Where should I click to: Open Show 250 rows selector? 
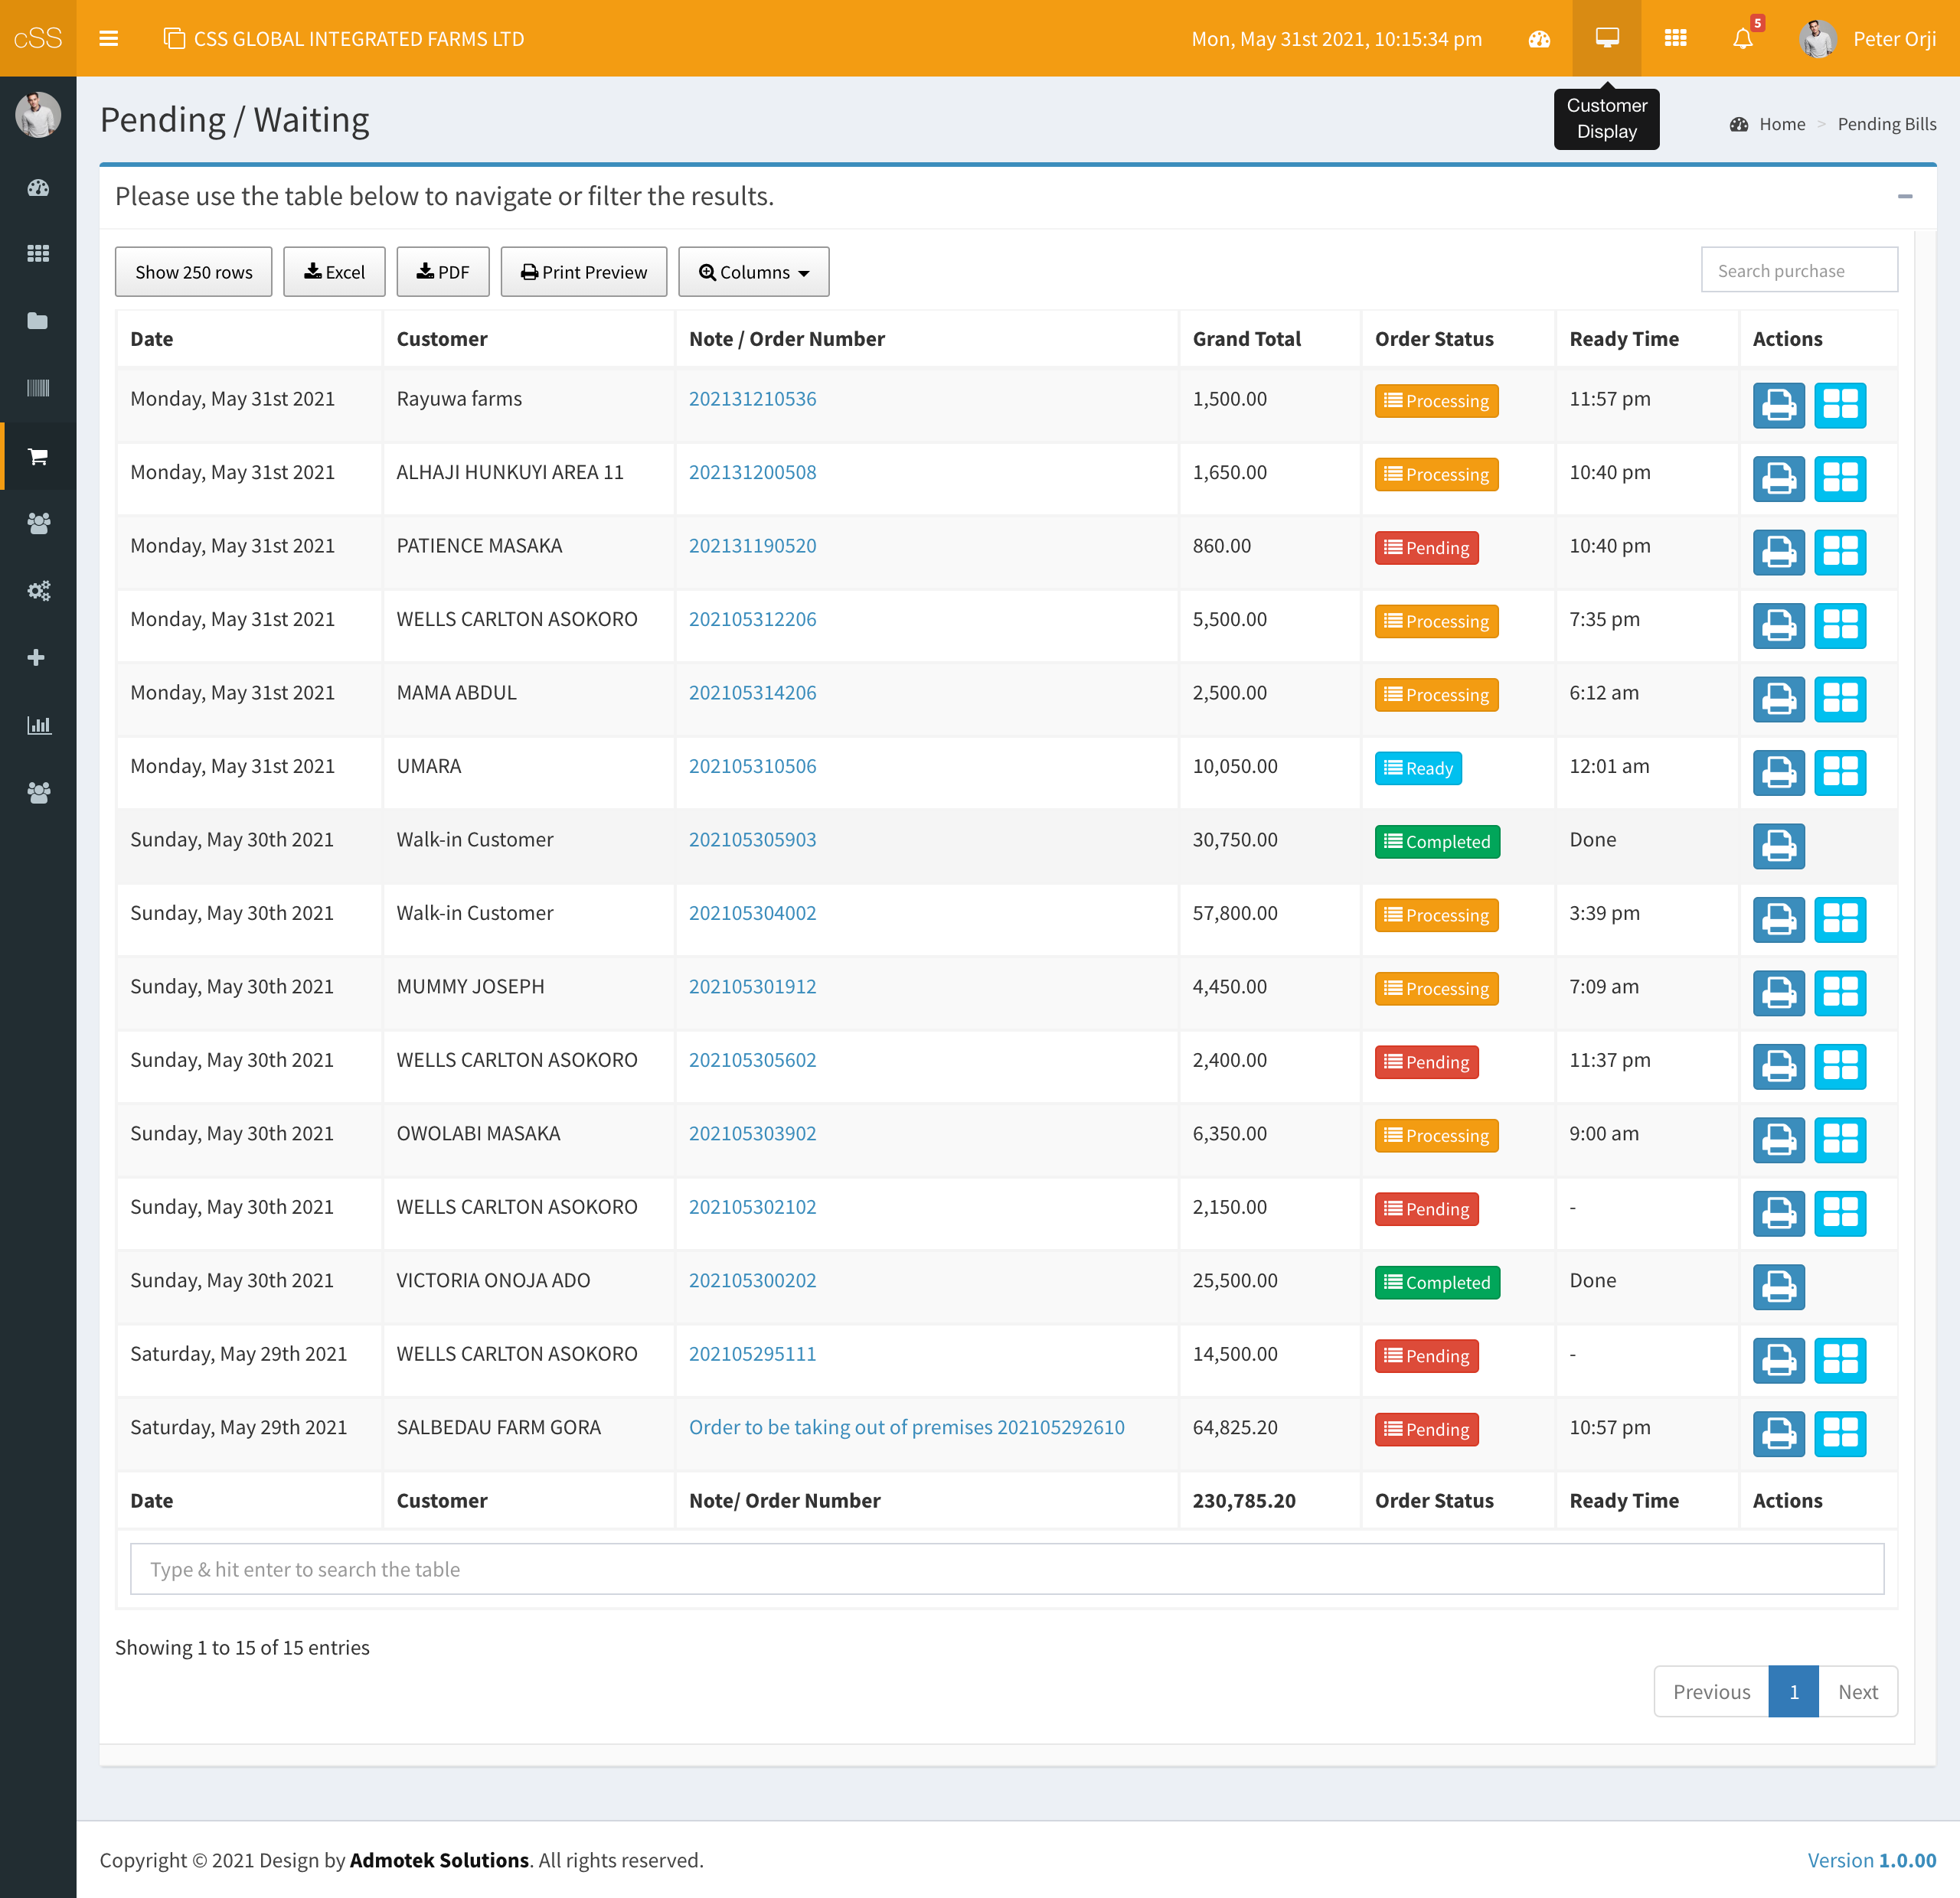(x=193, y=272)
